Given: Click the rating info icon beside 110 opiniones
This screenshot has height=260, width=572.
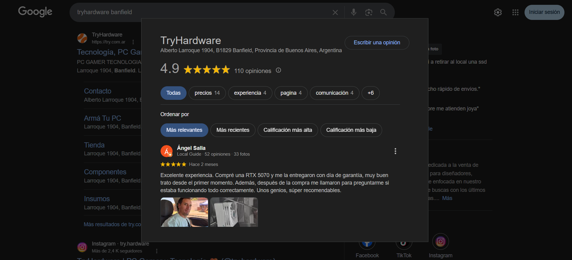Looking at the screenshot, I should click(278, 70).
